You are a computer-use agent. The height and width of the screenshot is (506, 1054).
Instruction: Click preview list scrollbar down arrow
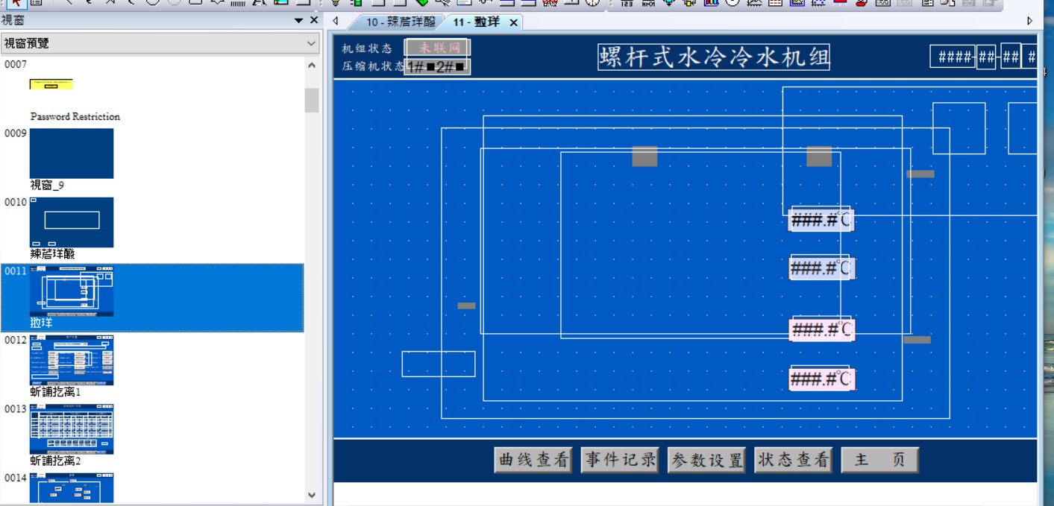(312, 495)
